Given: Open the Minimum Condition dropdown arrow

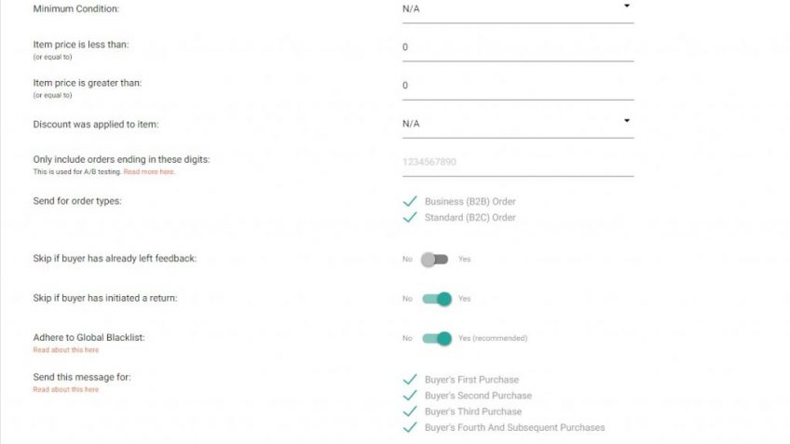Looking at the screenshot, I should click(x=627, y=6).
